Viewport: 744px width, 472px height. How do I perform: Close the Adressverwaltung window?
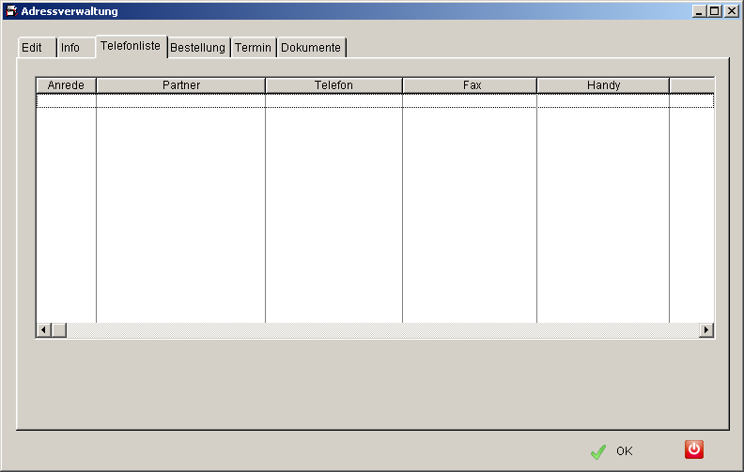pyautogui.click(x=731, y=11)
